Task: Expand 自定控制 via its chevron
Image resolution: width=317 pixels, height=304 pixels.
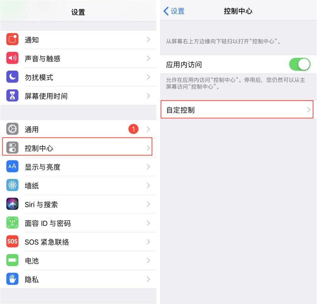Action: 309,110
